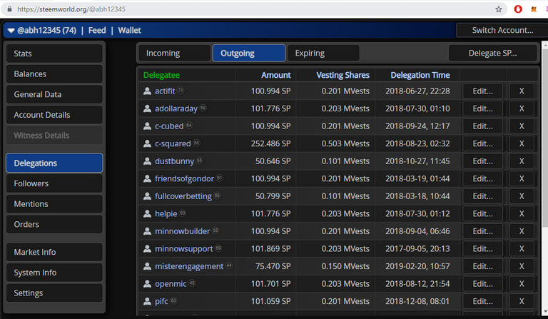Select the Outgoing delegations tab
Screen dimensions: 548x319
pos(249,53)
